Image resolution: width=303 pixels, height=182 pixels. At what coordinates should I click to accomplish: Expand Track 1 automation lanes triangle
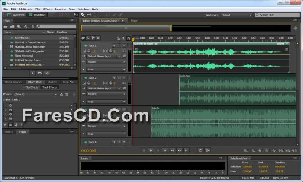click(84, 70)
